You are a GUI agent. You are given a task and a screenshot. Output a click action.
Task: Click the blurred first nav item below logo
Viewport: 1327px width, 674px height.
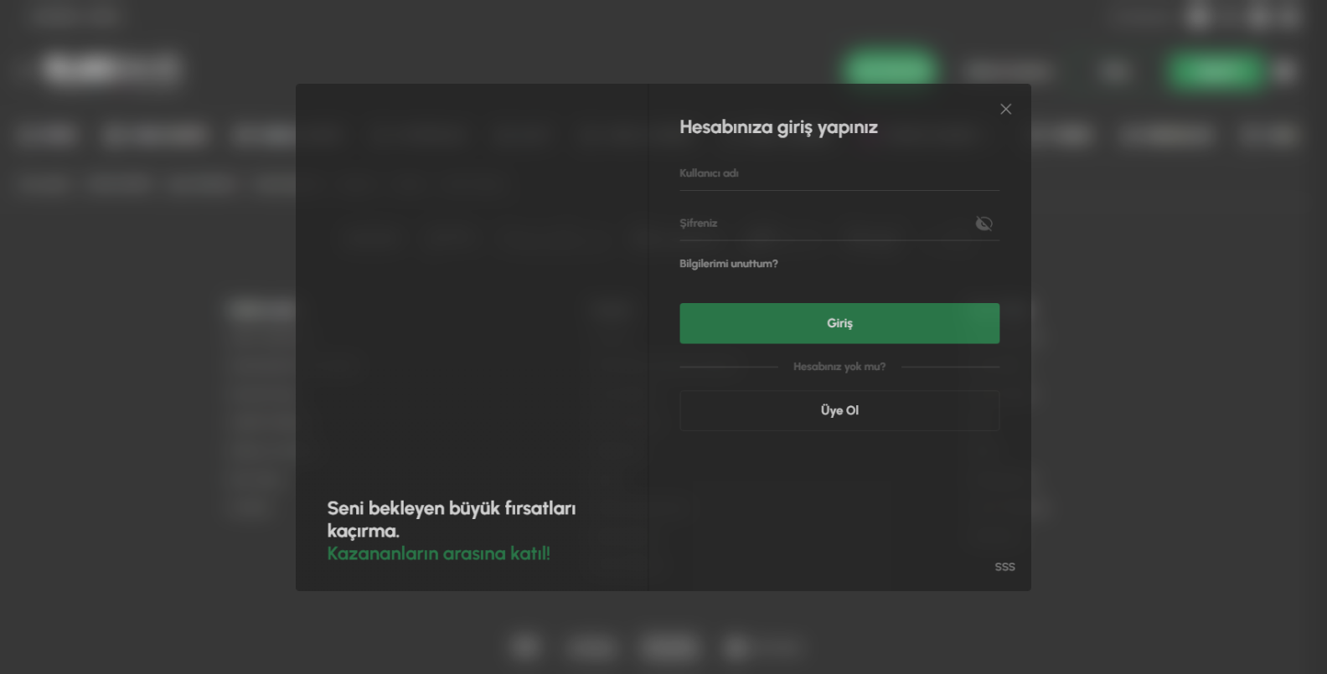tap(46, 135)
